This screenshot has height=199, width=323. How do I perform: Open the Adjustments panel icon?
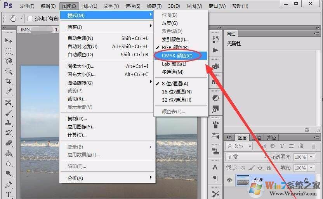pos(216,98)
